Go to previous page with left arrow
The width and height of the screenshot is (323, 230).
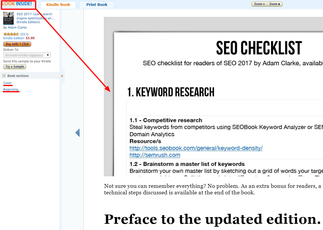[77, 133]
